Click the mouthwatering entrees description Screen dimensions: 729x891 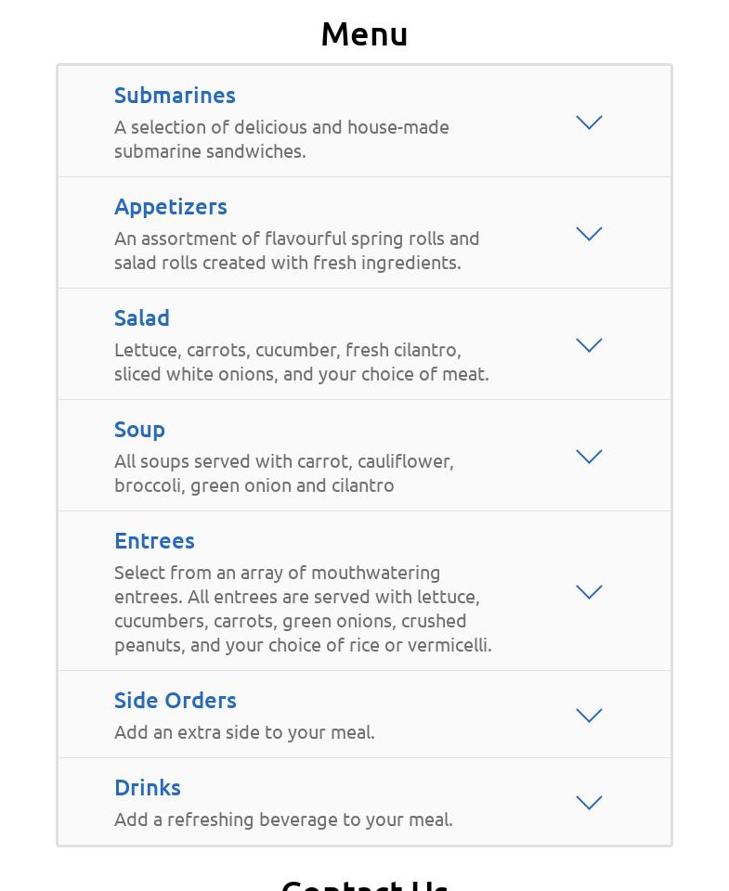303,608
